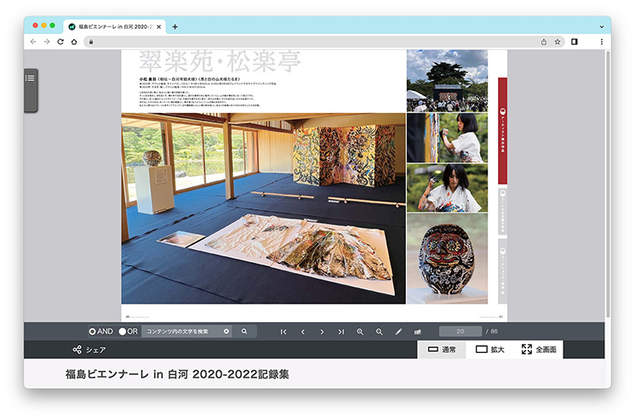Select the pen annotation tool

coord(398,332)
